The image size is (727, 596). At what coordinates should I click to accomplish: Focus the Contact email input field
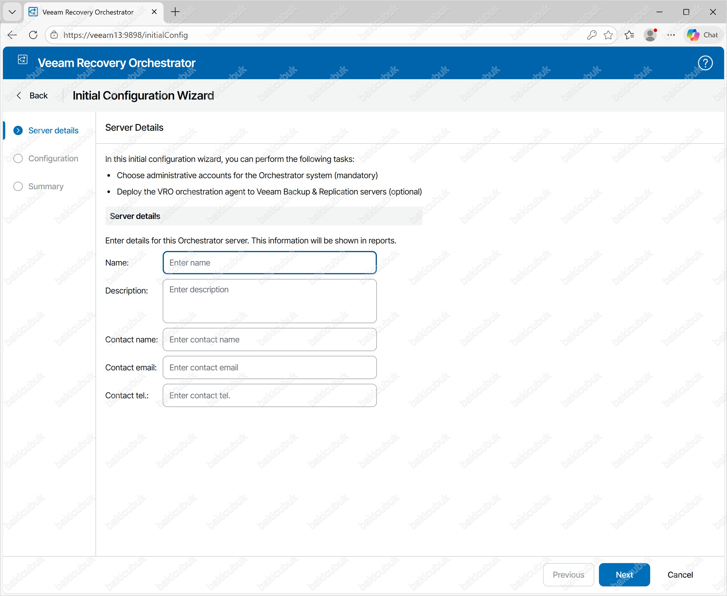[269, 367]
